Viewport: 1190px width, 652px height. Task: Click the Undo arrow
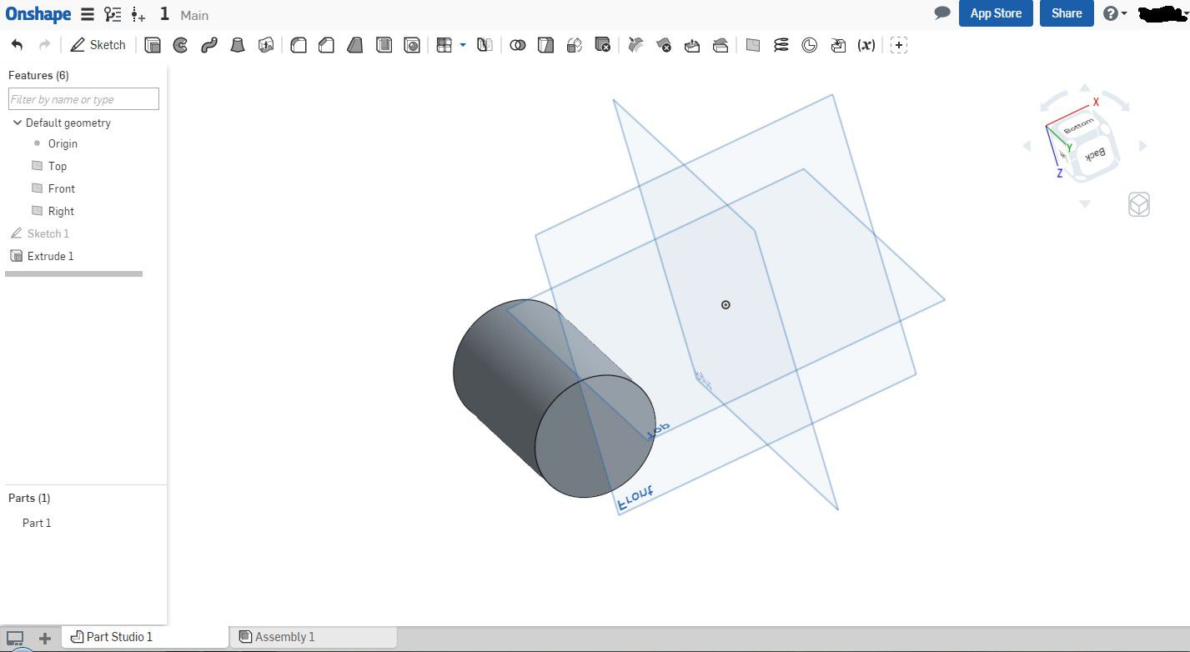tap(18, 45)
